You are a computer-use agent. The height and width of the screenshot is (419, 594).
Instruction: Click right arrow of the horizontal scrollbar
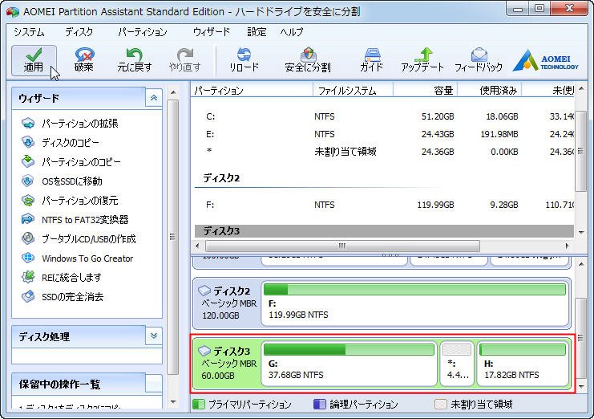pyautogui.click(x=567, y=246)
